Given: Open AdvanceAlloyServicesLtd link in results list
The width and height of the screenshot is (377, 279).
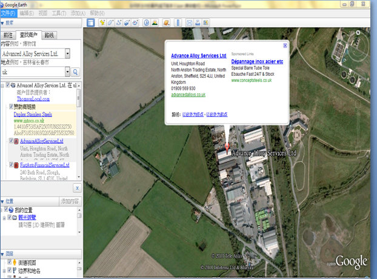Looking at the screenshot, I should pos(42,141).
